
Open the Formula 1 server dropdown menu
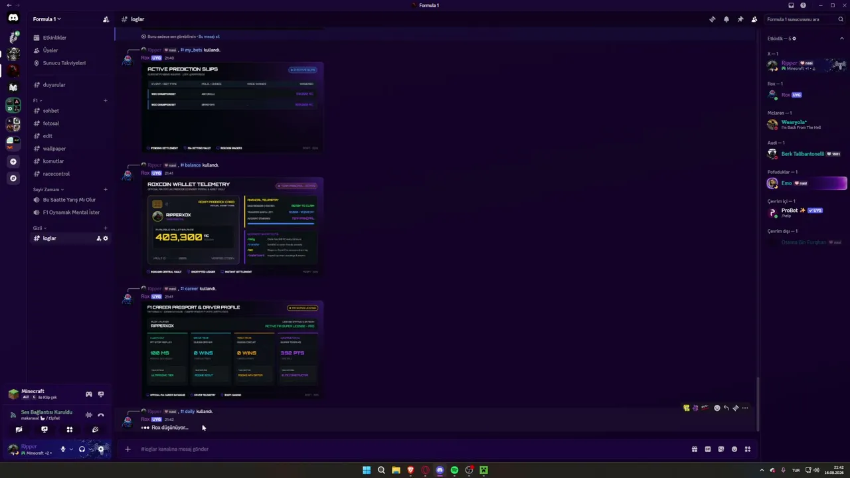(x=47, y=19)
